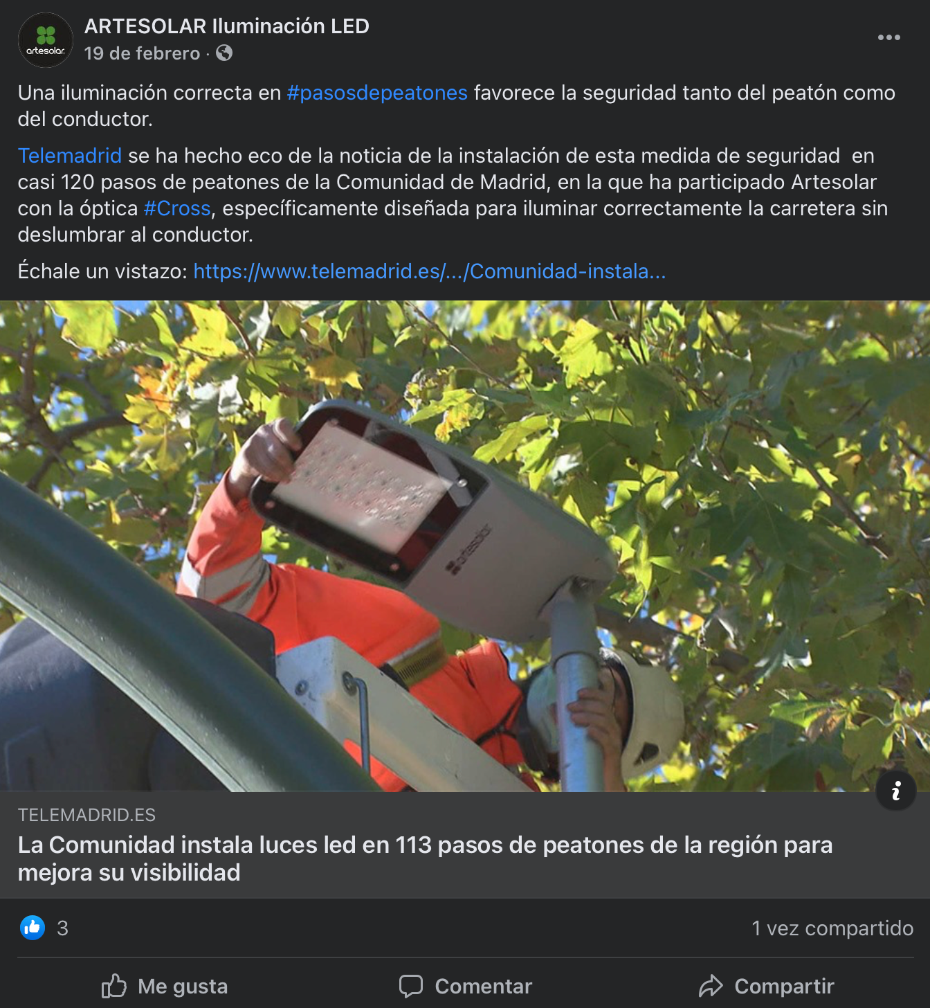Open ARTESOLAR Iluminación LED page name

(x=227, y=26)
